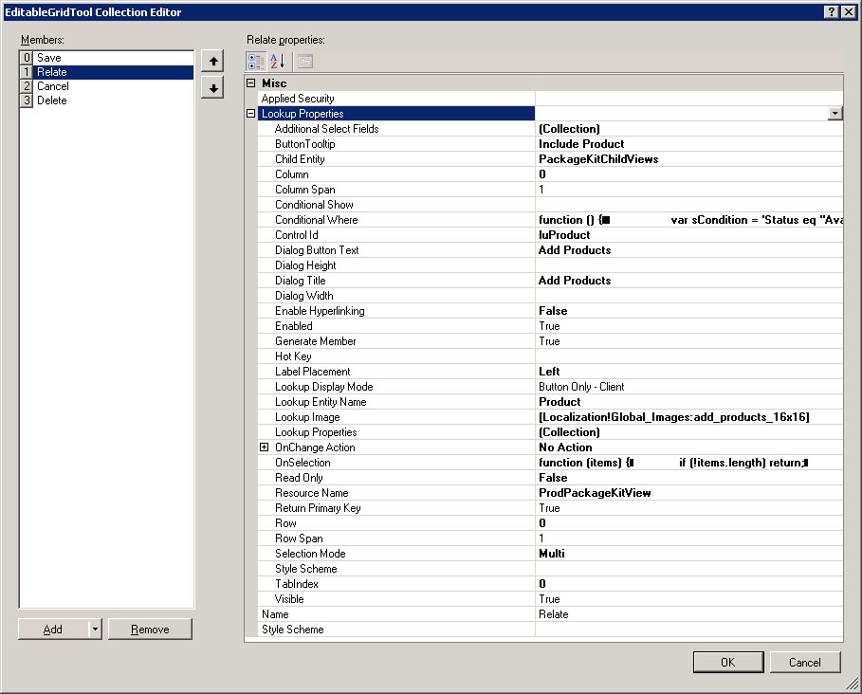Click the Name property value 'Relate'

pyautogui.click(x=554, y=614)
